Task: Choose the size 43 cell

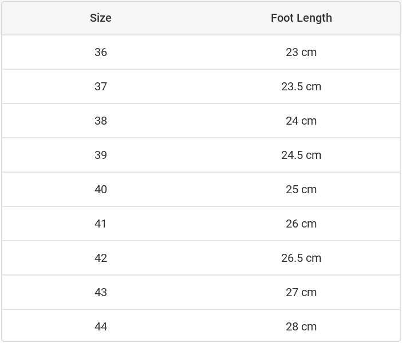Action: (101, 292)
